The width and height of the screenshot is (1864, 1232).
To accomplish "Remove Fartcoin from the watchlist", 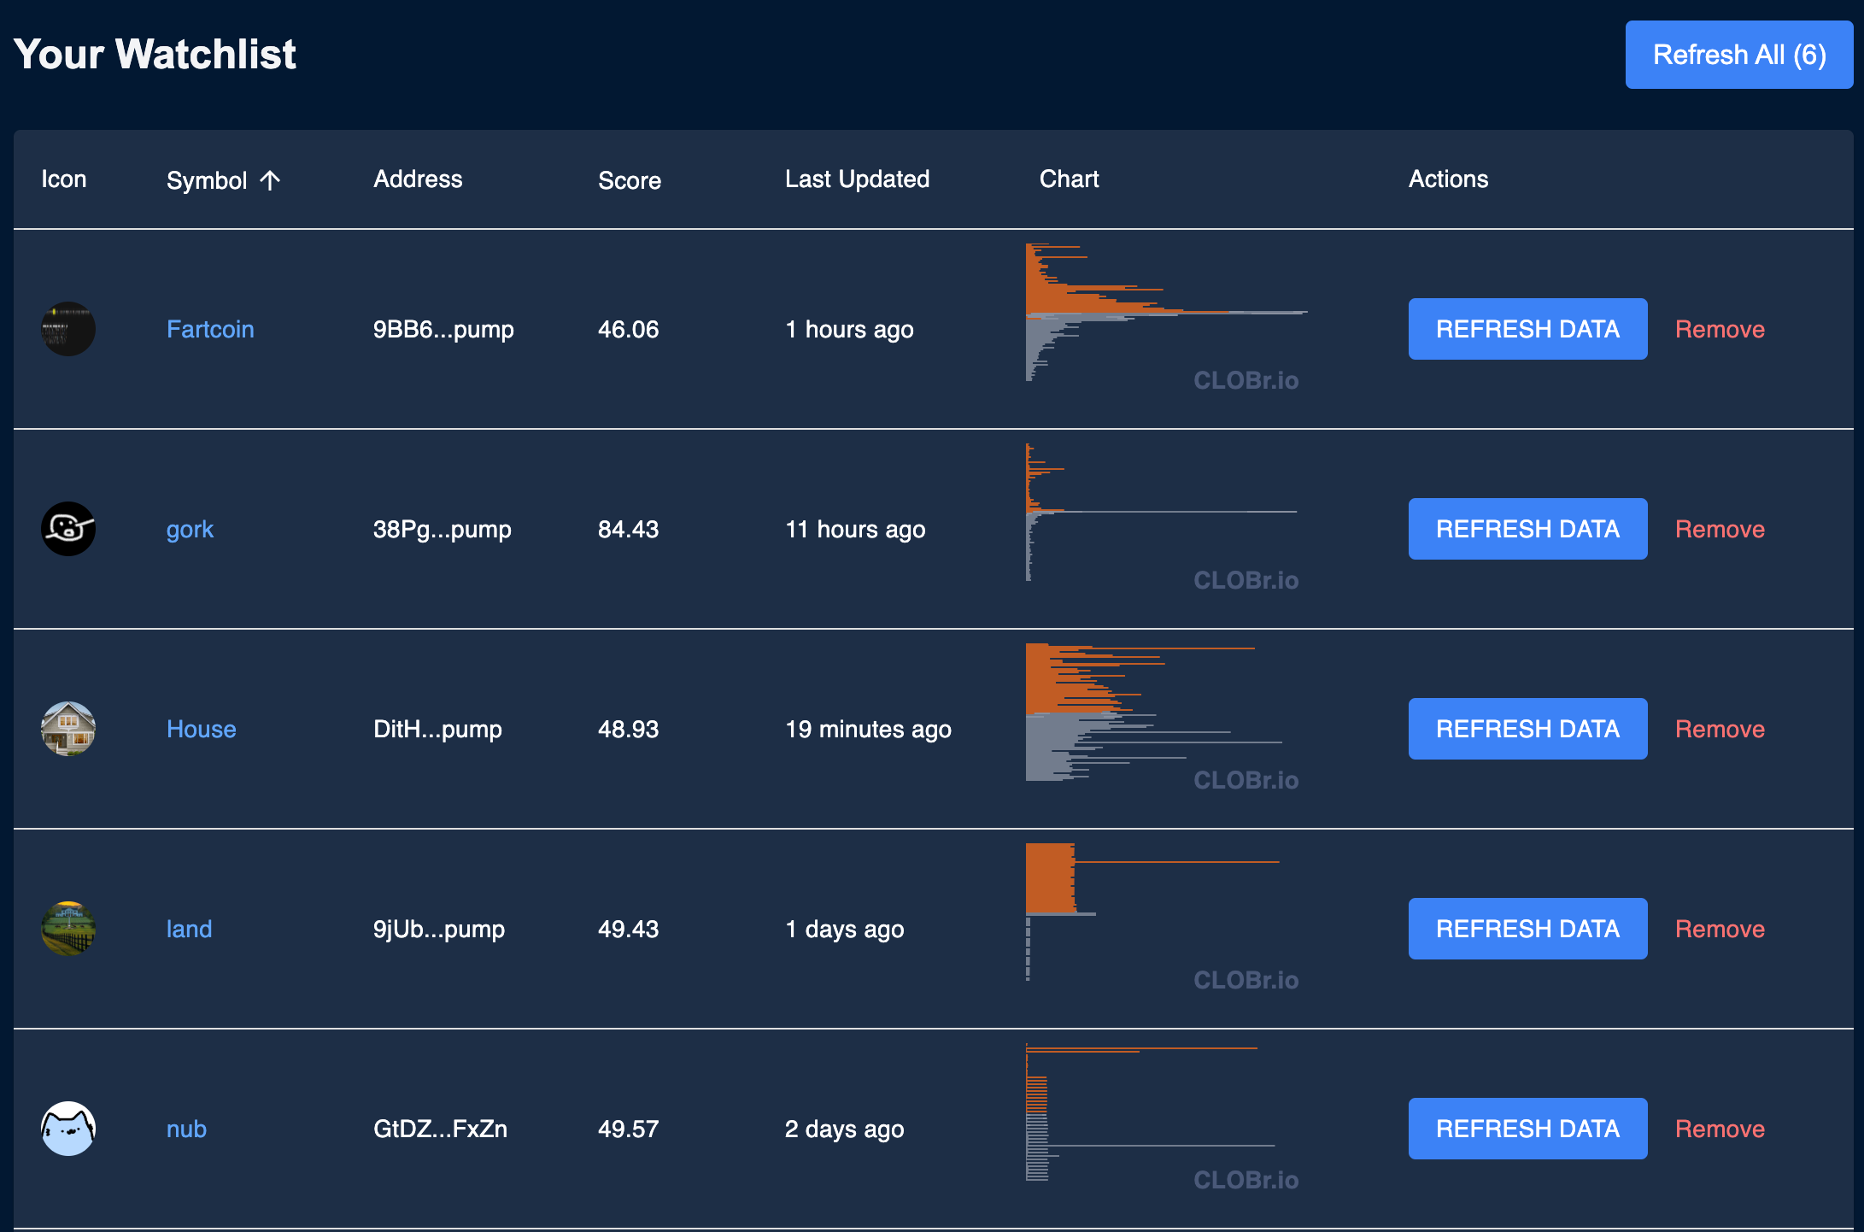I will pyautogui.click(x=1720, y=329).
